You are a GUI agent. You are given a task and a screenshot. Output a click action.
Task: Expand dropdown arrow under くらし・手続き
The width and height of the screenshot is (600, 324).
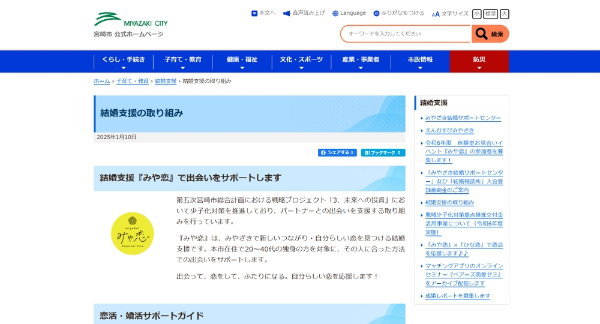123,68
